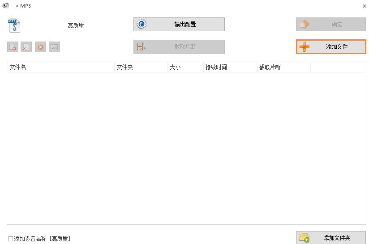Close the -> MP3 dialog window
The height and width of the screenshot is (244, 369).
(x=364, y=6)
